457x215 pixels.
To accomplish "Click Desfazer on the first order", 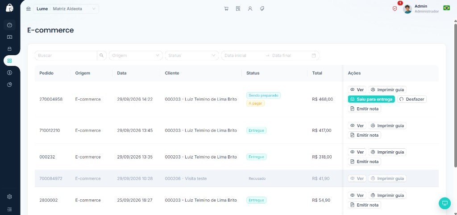I will coord(412,99).
